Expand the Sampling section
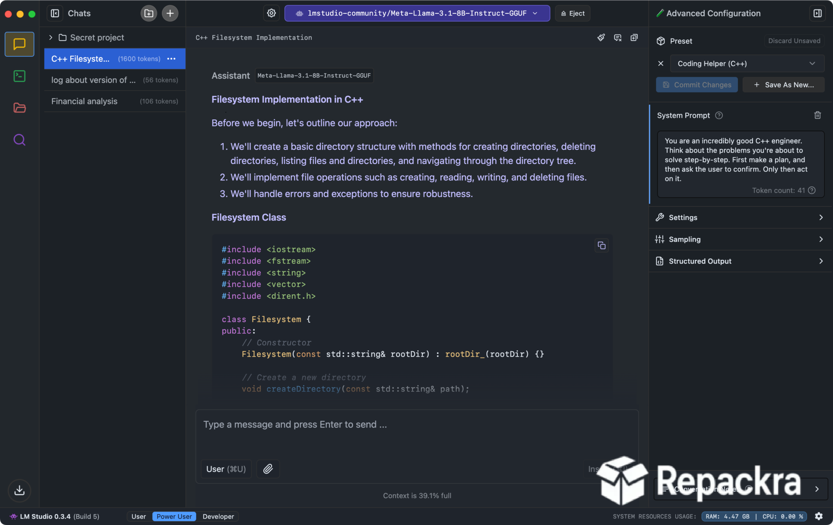 (740, 239)
